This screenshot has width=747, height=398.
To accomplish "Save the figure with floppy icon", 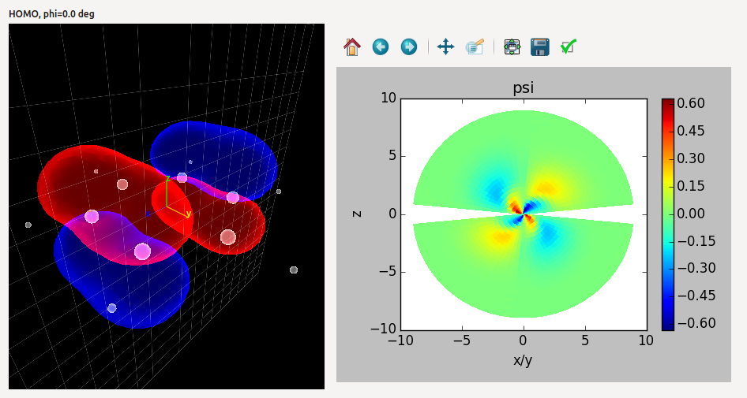I will tap(540, 47).
